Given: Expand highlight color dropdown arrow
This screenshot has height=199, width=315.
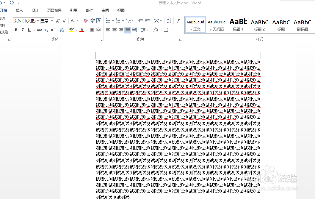Looking at the screenshot, I should pyautogui.click(x=76, y=30).
